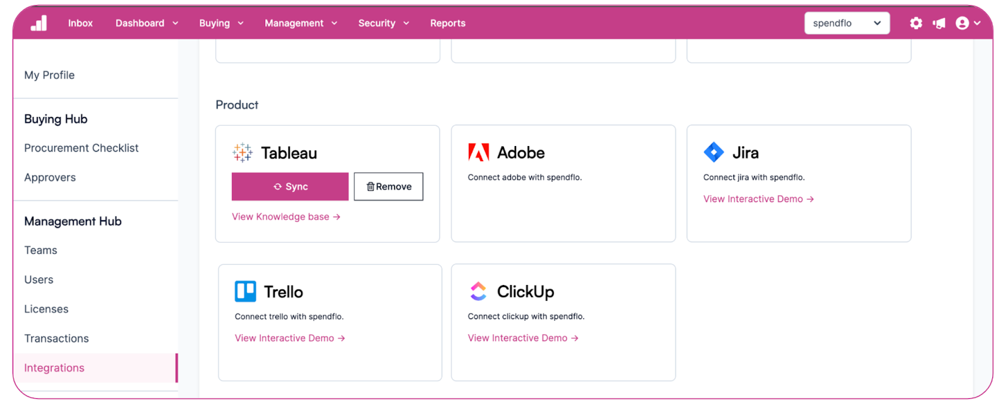Open Teams under Management Hub

(x=40, y=250)
